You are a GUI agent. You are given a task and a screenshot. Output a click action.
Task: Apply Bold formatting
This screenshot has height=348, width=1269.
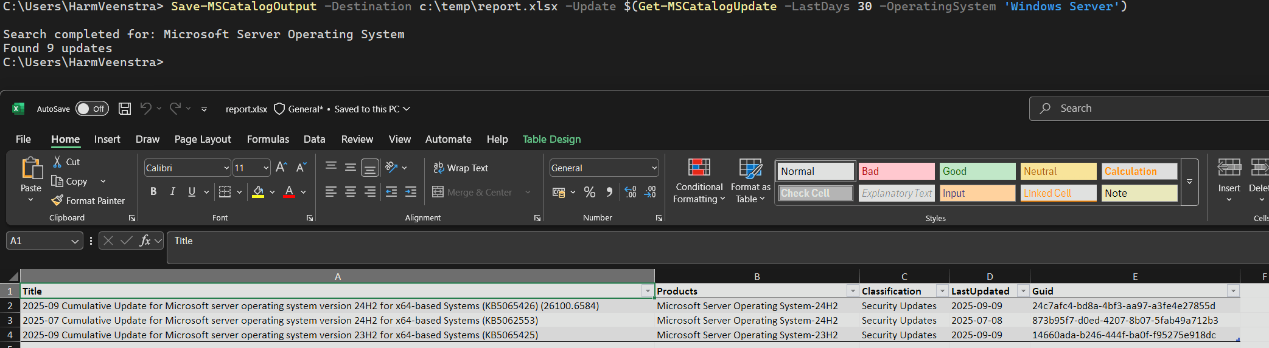coord(153,192)
